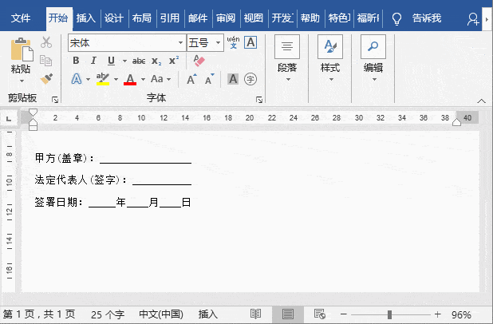The image size is (493, 324).
Task: Click the Enclose Characters circled 字 icon
Action: 250,79
